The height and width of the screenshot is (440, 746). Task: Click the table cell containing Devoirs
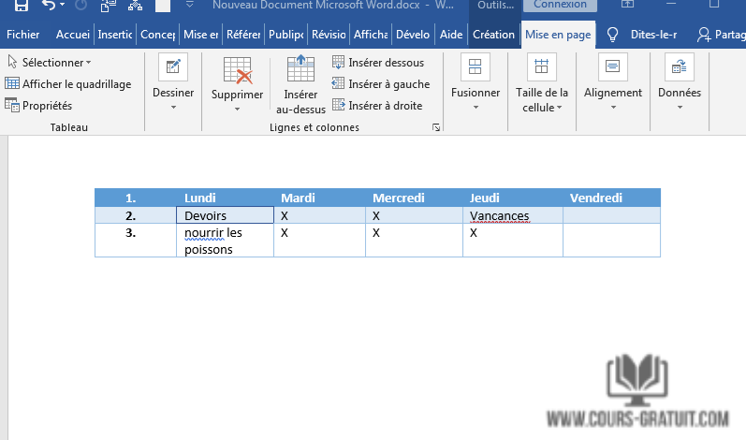click(225, 216)
